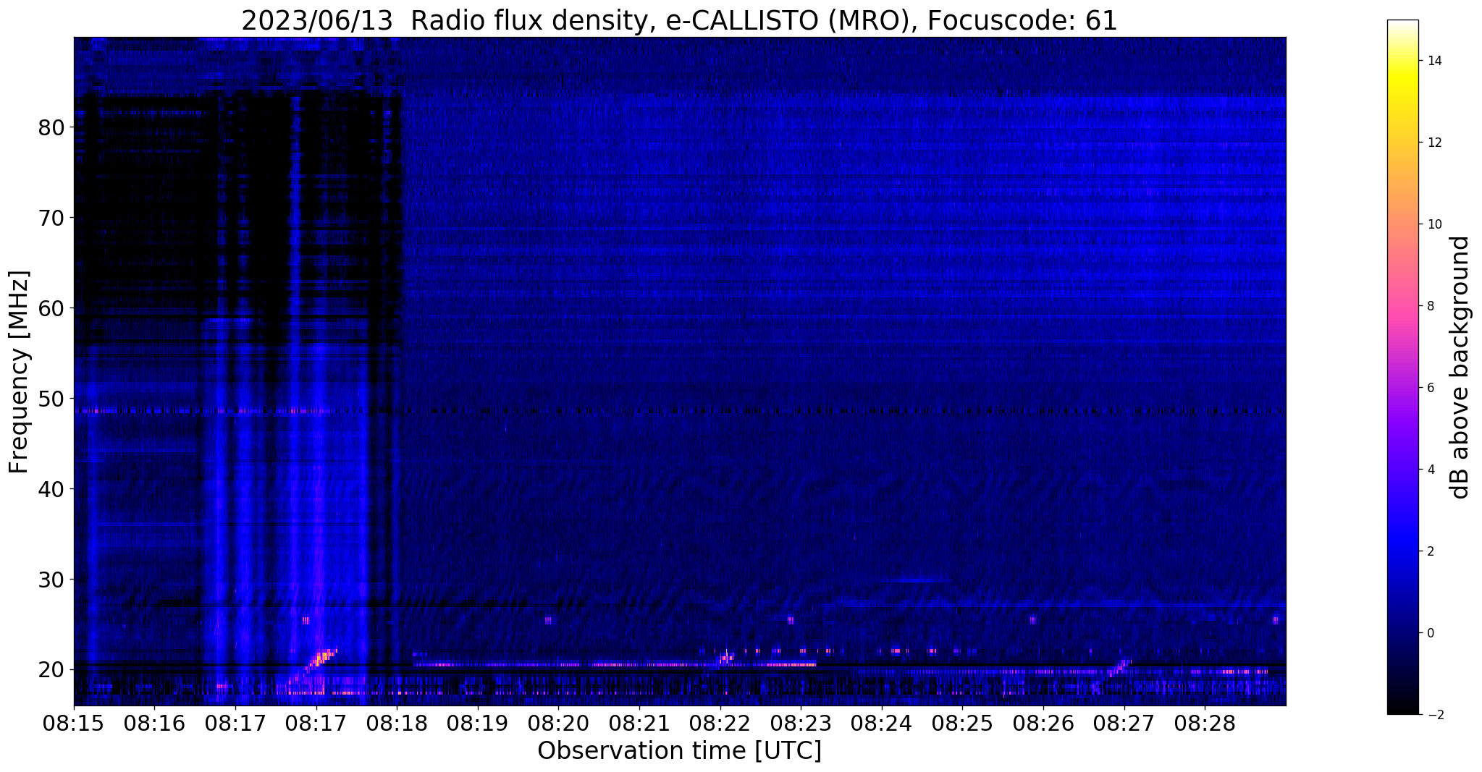
Task: Select the 40 MHz frequency tick label
Action: click(51, 489)
